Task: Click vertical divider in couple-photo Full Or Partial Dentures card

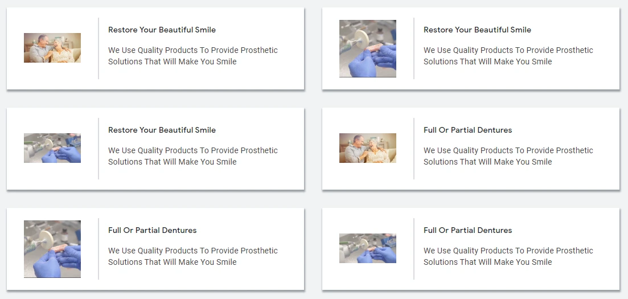Action: tap(414, 149)
